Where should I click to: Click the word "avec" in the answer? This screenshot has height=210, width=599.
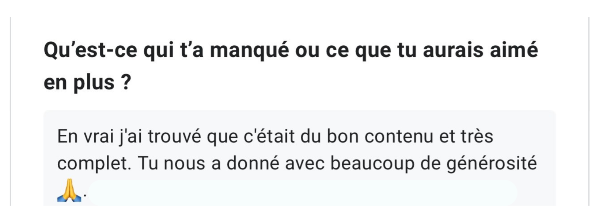pyautogui.click(x=305, y=164)
